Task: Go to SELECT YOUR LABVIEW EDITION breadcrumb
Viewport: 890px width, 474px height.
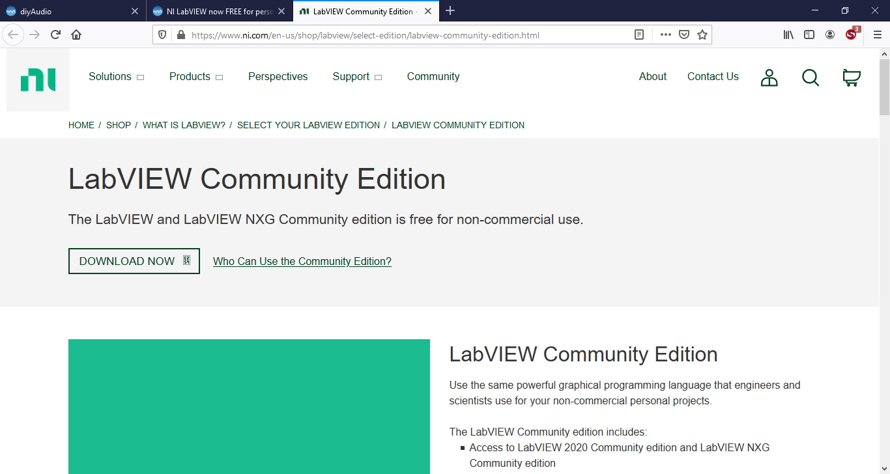Action: (x=308, y=125)
